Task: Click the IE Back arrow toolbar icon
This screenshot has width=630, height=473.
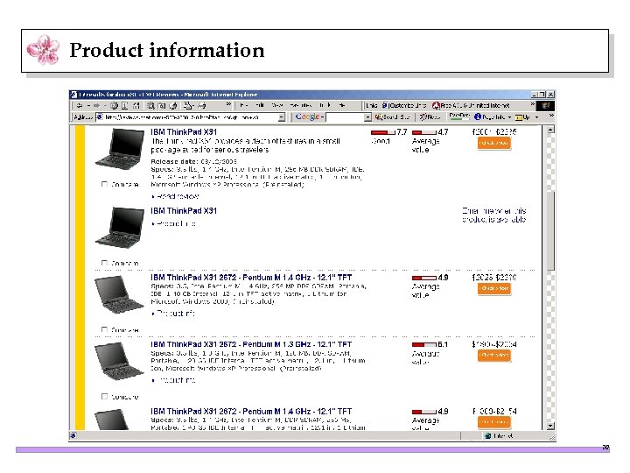Action: click(80, 106)
